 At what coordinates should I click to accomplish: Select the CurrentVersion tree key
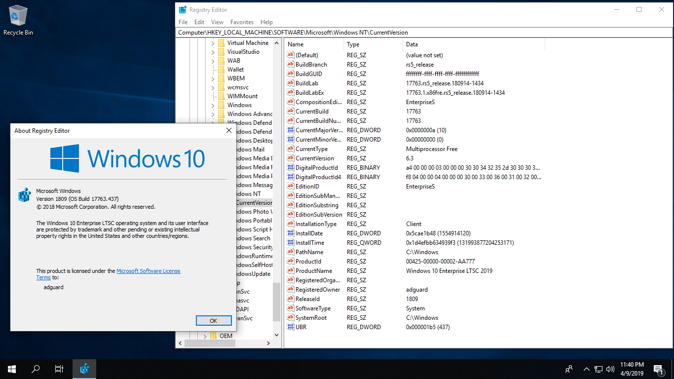254,203
